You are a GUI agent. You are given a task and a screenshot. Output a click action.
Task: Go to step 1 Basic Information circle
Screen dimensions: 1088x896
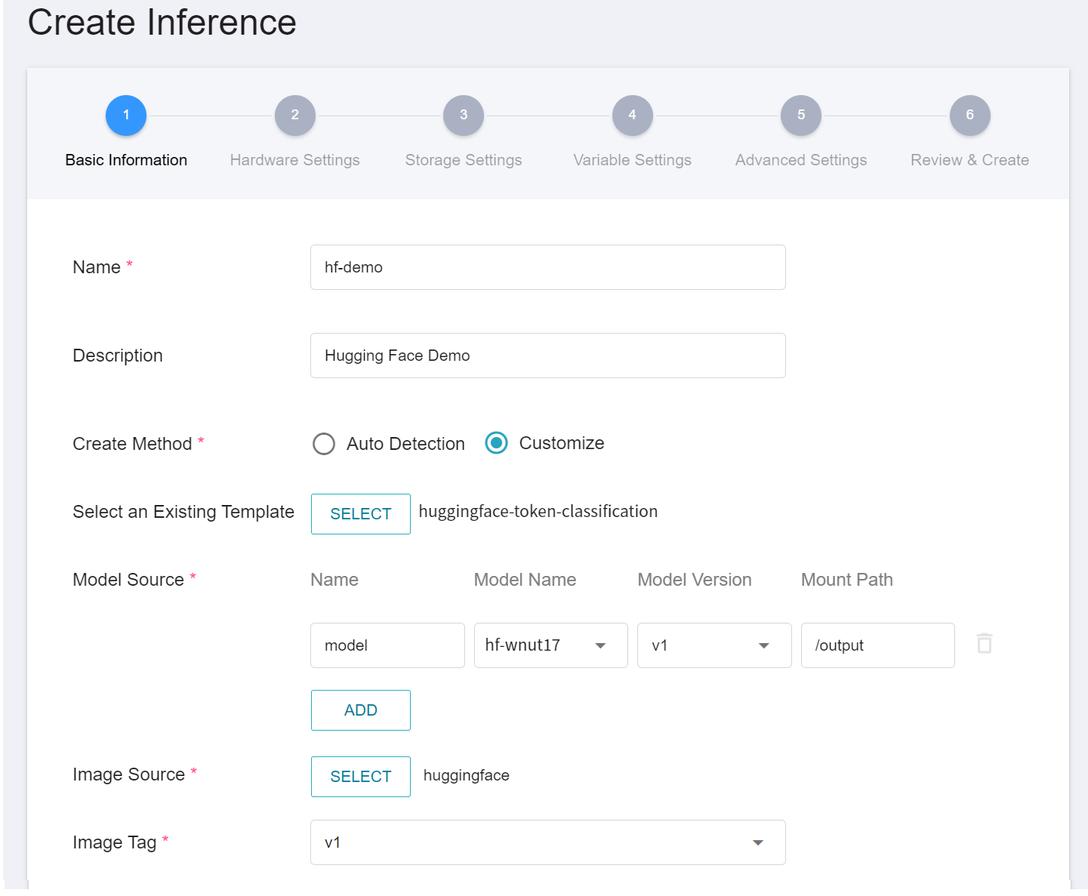126,115
